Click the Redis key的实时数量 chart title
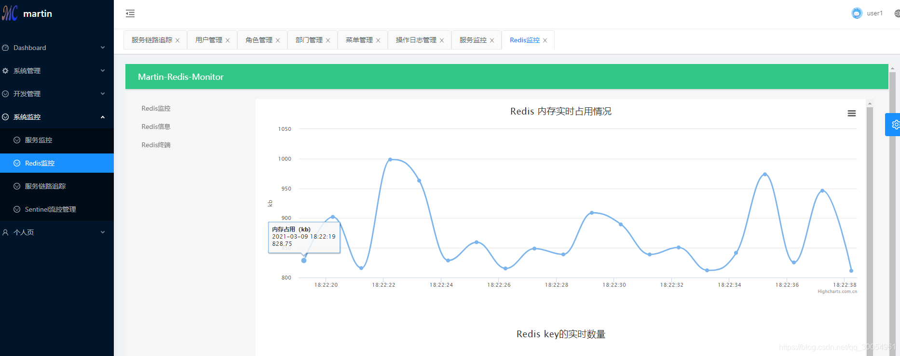The width and height of the screenshot is (900, 356). point(561,334)
